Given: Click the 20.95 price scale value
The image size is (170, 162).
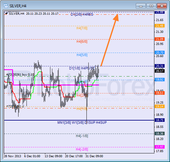Looking at the screenshot, I should [159, 44].
